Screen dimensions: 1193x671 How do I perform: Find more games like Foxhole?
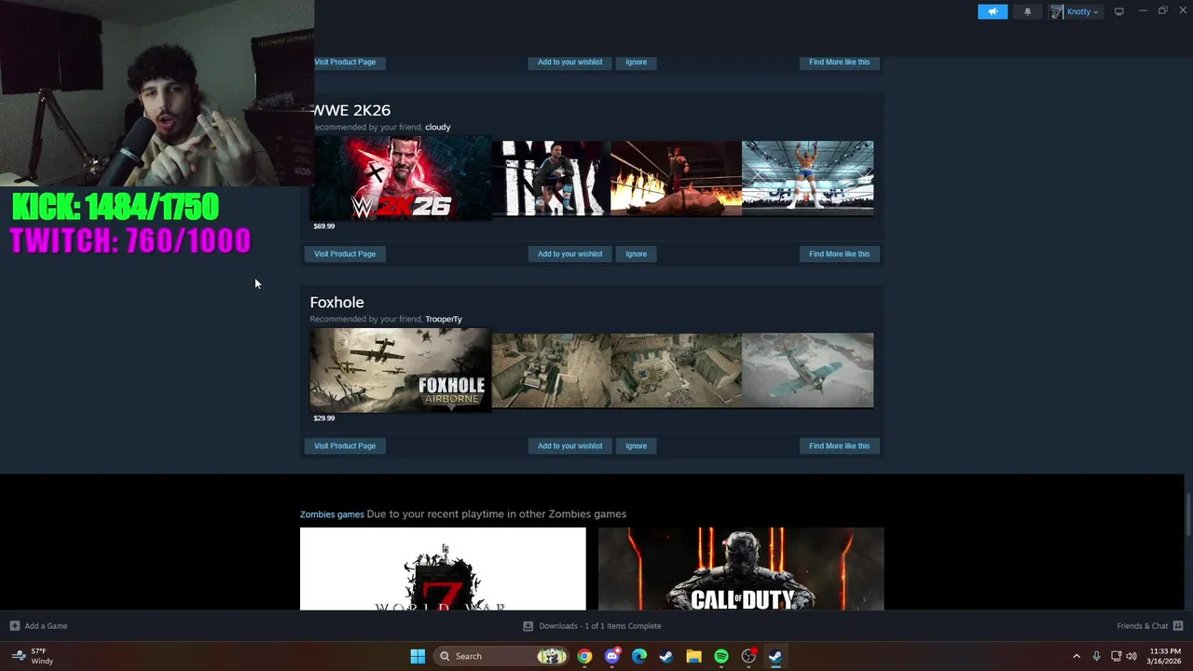tap(839, 445)
